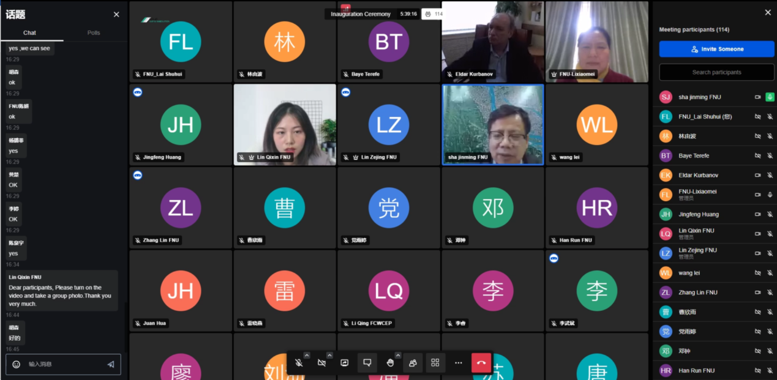Click the Search participants field

[717, 72]
